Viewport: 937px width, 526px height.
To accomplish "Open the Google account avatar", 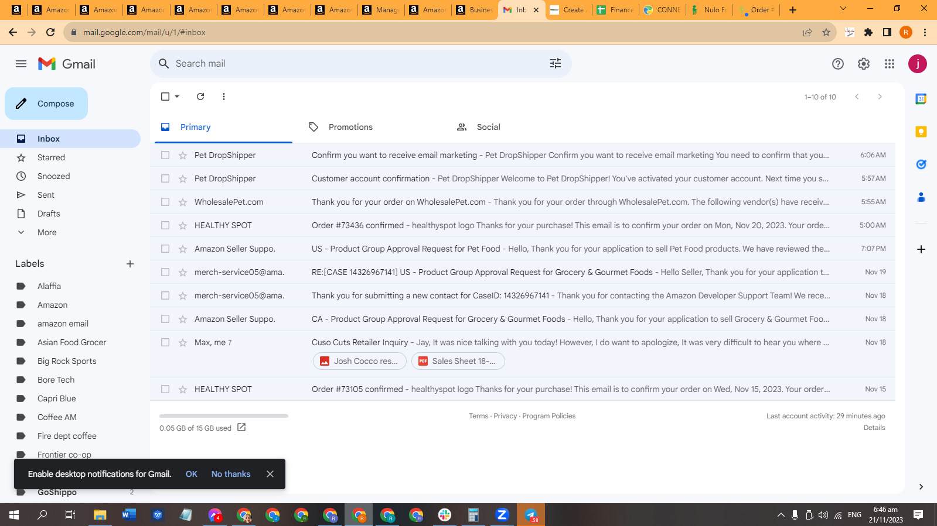I will tap(918, 64).
